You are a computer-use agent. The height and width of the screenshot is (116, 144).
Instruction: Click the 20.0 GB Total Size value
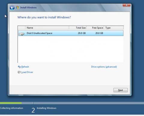click(x=82, y=33)
